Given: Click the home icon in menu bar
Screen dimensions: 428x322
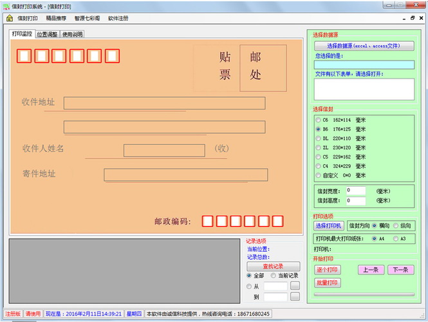Looking at the screenshot, I should (x=10, y=18).
